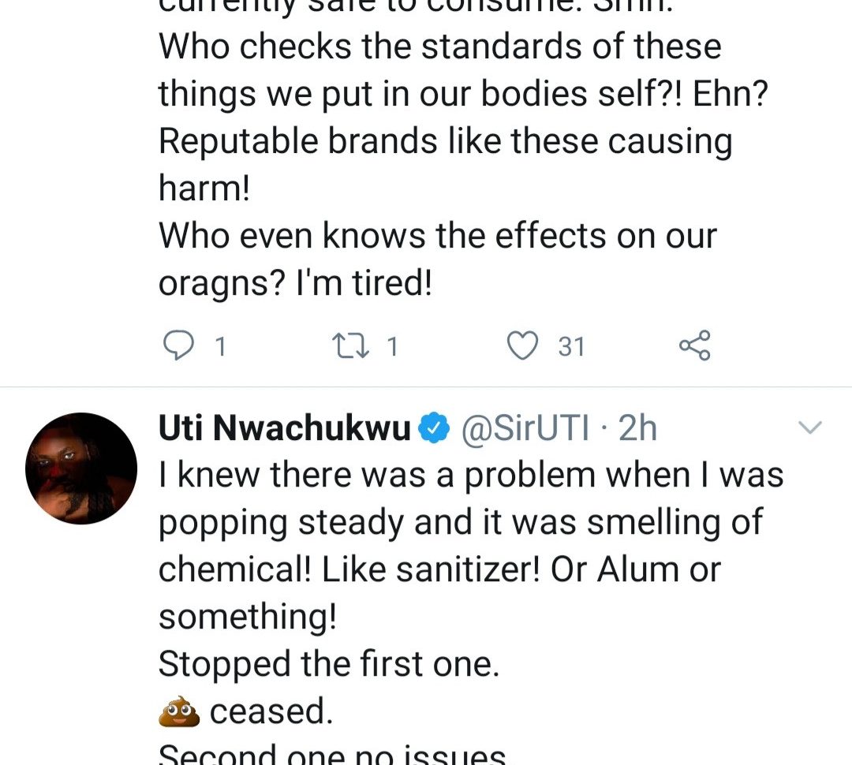
Task: Open the Uti Nwachukwu display name link
Action: click(x=285, y=428)
